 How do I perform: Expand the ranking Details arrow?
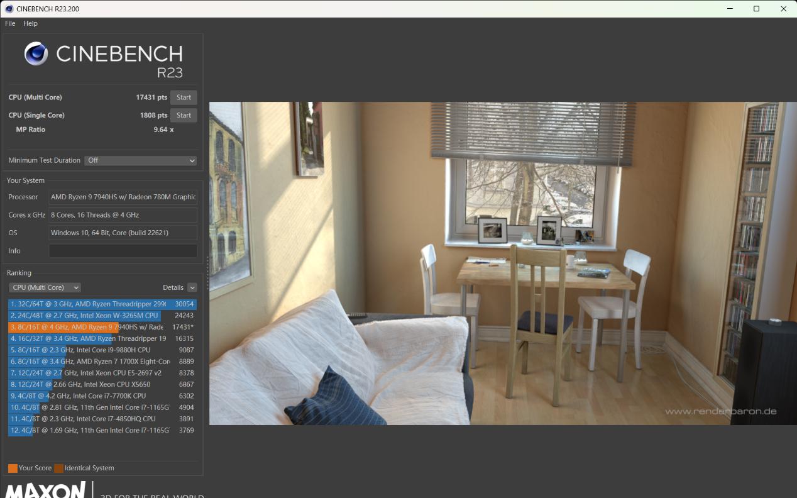click(x=192, y=287)
